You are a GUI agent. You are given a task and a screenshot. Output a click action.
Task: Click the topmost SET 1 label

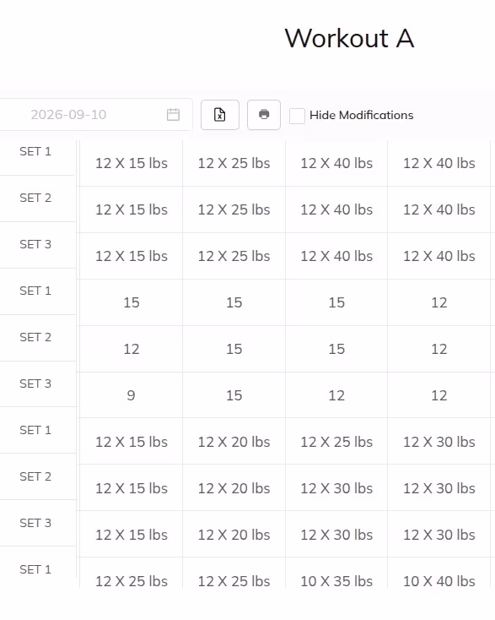[35, 151]
